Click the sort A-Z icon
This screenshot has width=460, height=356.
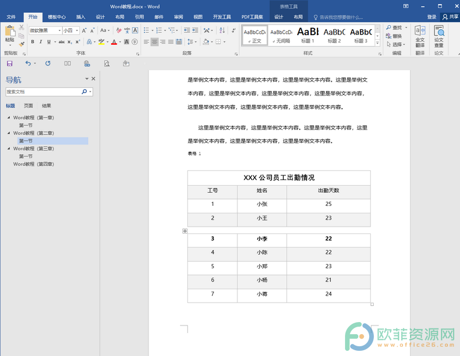tap(222, 30)
